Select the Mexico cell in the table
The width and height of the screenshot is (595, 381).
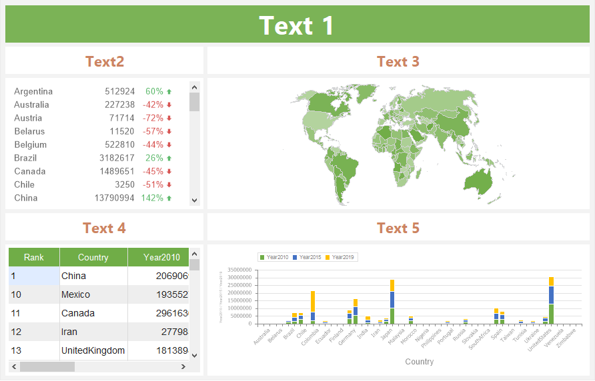coord(93,294)
